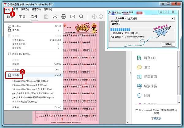The image size is (184, 128).
Task: Choose 關閉(C) from the File menu
Action: (34, 64)
